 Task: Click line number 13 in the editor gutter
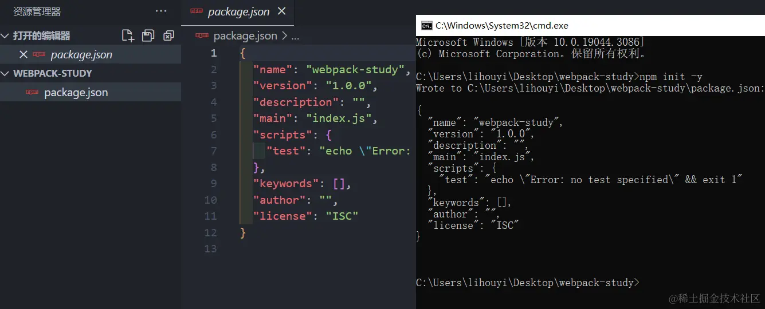(211, 249)
